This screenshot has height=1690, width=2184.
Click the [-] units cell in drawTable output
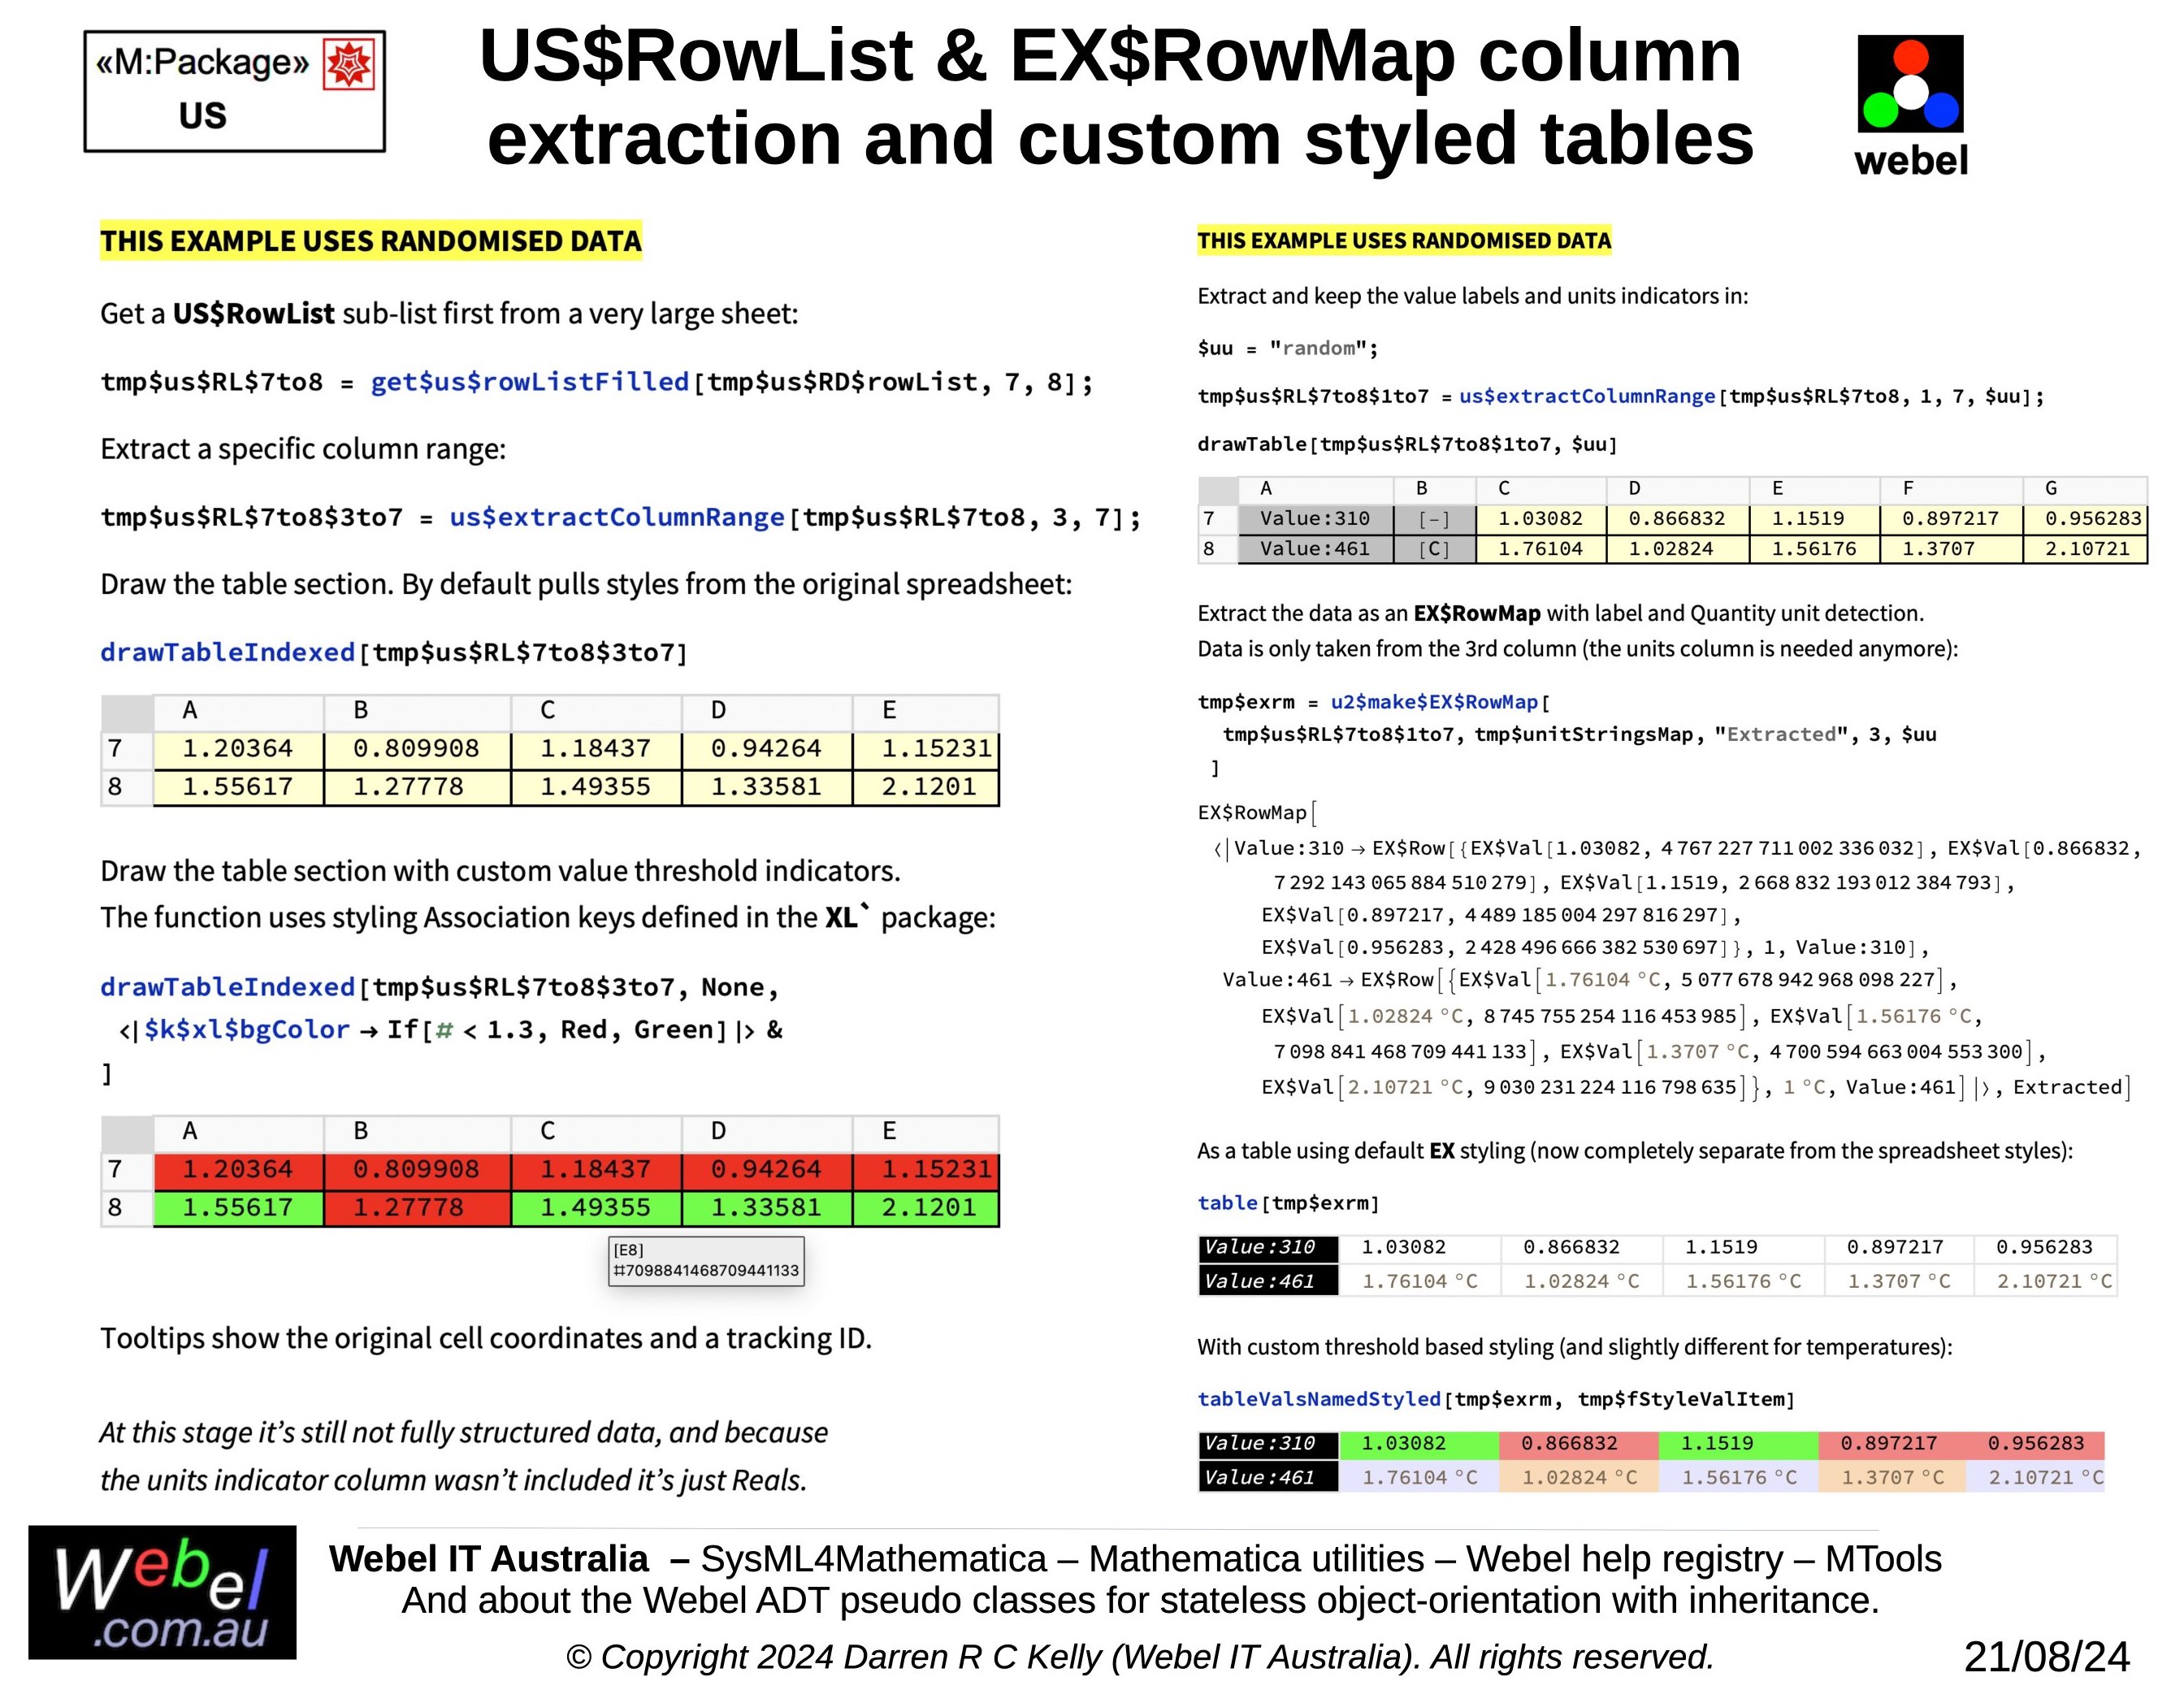(1435, 519)
